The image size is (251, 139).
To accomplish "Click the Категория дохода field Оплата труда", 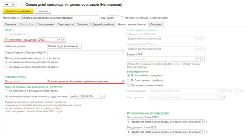I will click(x=63, y=46).
